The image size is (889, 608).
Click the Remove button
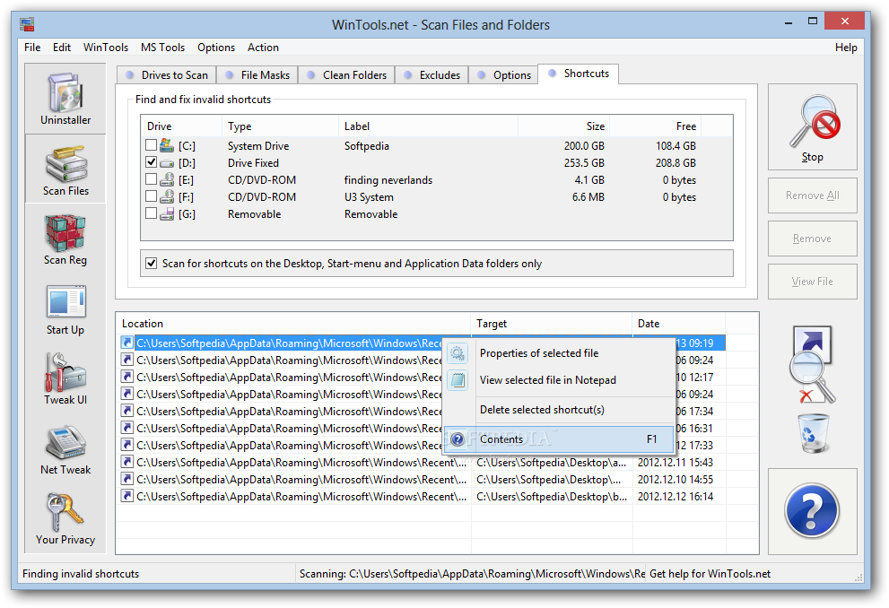coord(813,239)
